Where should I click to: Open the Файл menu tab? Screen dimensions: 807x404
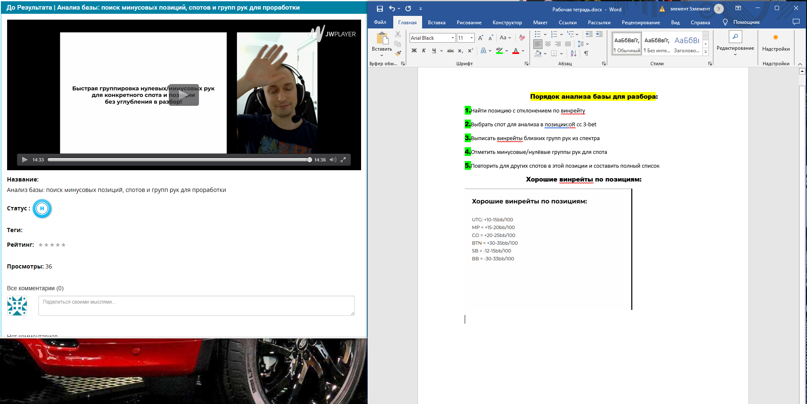(380, 22)
